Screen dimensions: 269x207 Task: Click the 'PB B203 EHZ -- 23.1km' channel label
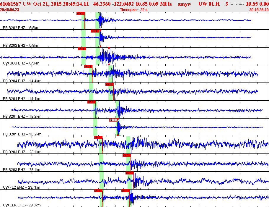pyautogui.click(x=22, y=152)
